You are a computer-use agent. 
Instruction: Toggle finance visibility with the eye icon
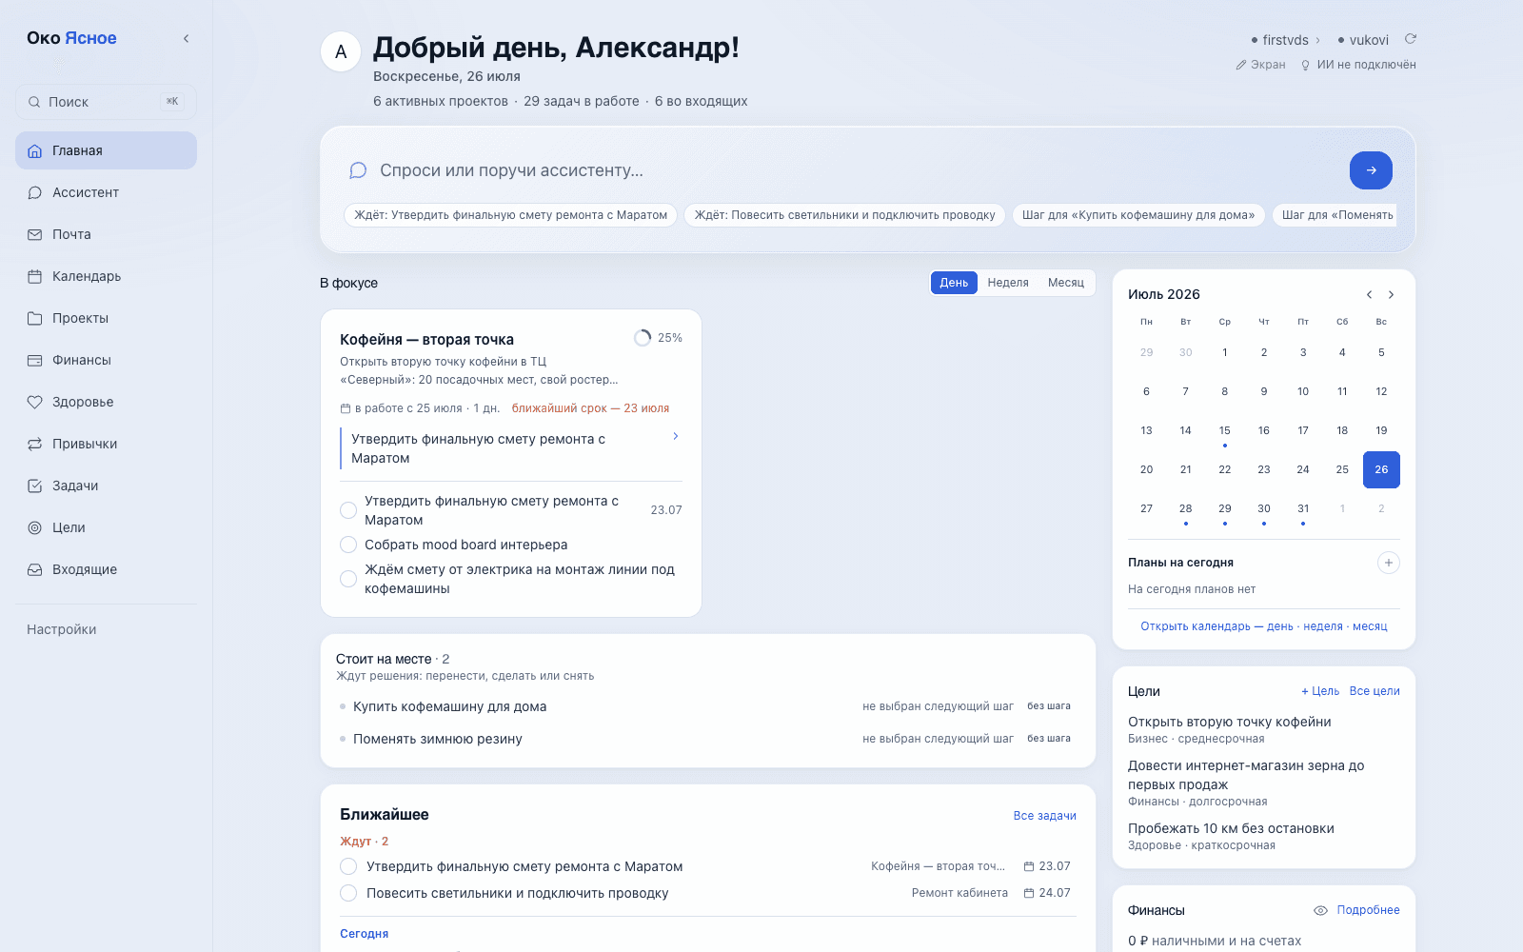click(1320, 911)
